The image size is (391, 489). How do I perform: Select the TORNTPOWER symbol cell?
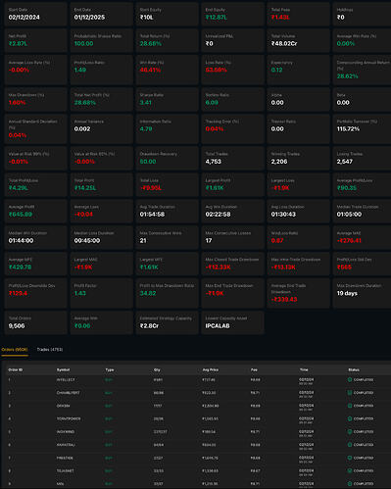[x=69, y=418]
